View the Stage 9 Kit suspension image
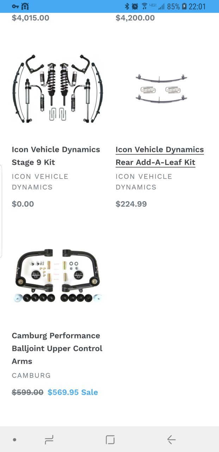This screenshot has height=452, width=219. pyautogui.click(x=57, y=89)
